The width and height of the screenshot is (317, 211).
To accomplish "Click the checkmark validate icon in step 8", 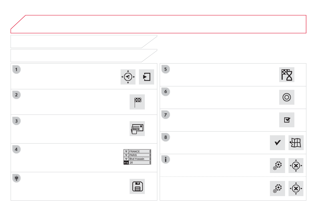I will pyautogui.click(x=277, y=143).
